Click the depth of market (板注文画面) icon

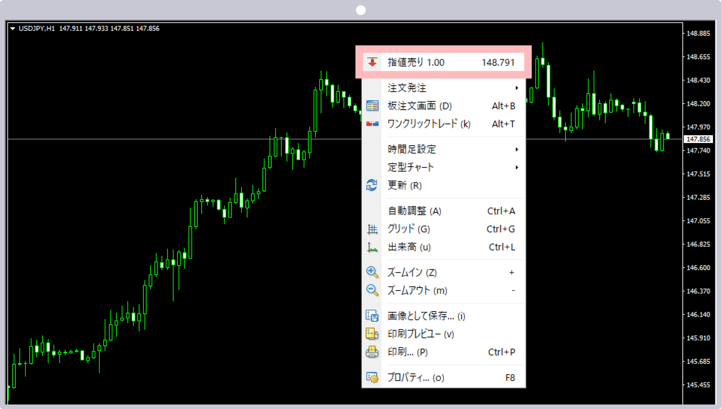click(x=372, y=106)
